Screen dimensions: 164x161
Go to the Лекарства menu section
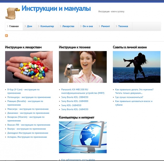(x=68, y=26)
